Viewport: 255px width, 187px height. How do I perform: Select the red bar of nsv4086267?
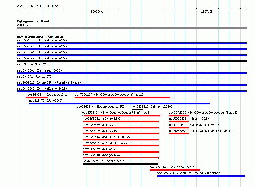pos(179,134)
